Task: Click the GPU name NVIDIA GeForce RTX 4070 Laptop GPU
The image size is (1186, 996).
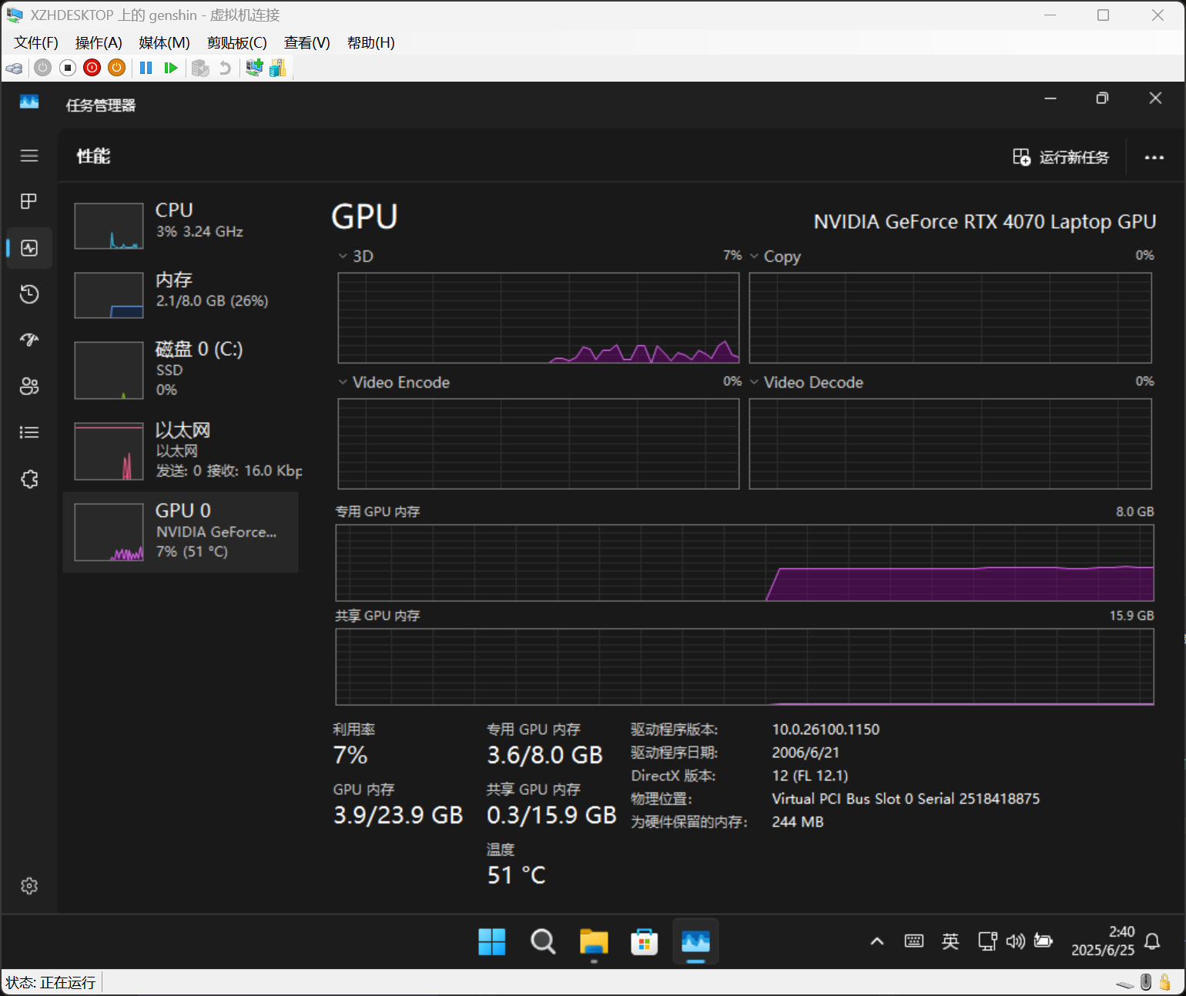Action: pyautogui.click(x=985, y=222)
